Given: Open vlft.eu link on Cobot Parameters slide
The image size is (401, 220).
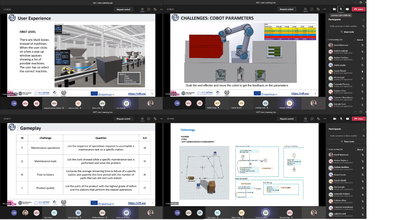Looking at the screenshot, I should [300, 94].
